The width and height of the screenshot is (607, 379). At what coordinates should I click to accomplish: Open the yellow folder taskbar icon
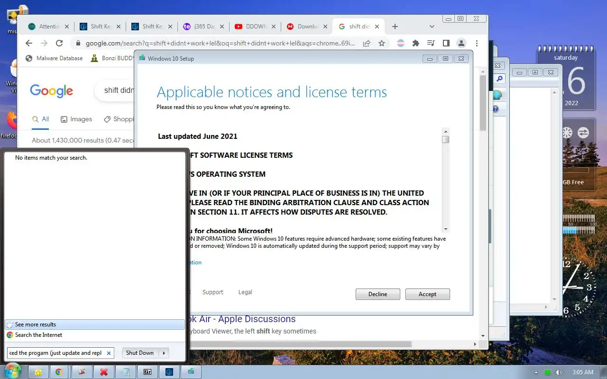(38, 372)
